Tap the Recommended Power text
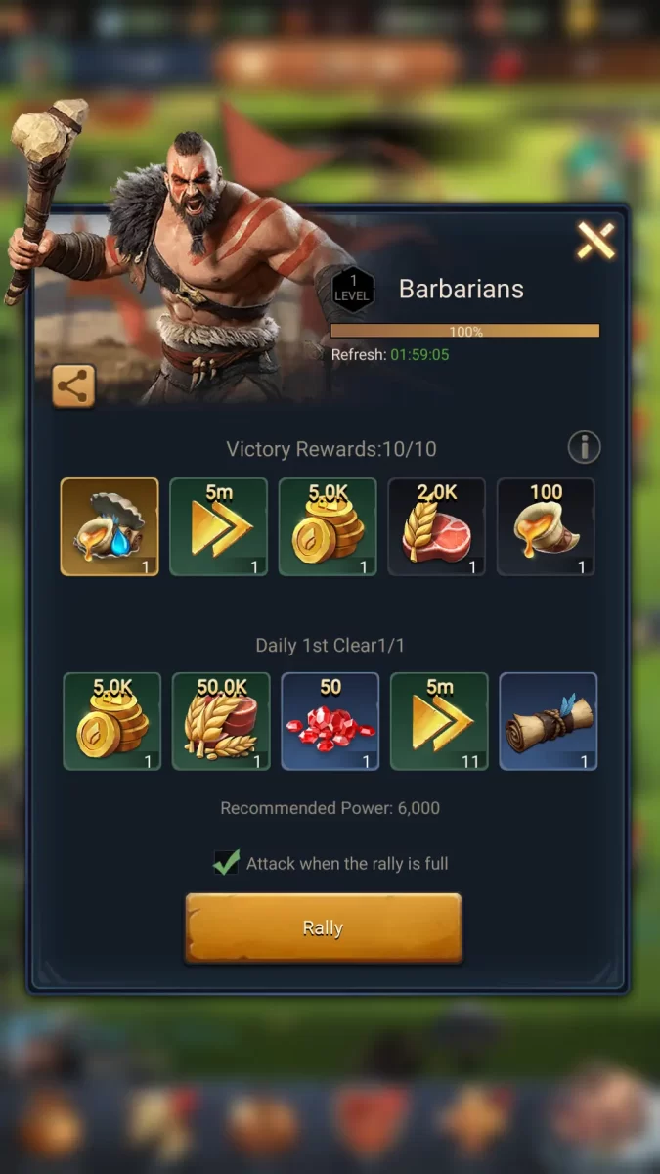The width and height of the screenshot is (660, 1174). coord(330,808)
